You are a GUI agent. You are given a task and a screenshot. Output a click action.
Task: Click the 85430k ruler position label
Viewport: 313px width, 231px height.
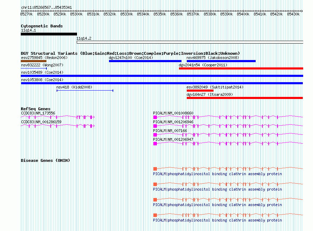pos(293,14)
